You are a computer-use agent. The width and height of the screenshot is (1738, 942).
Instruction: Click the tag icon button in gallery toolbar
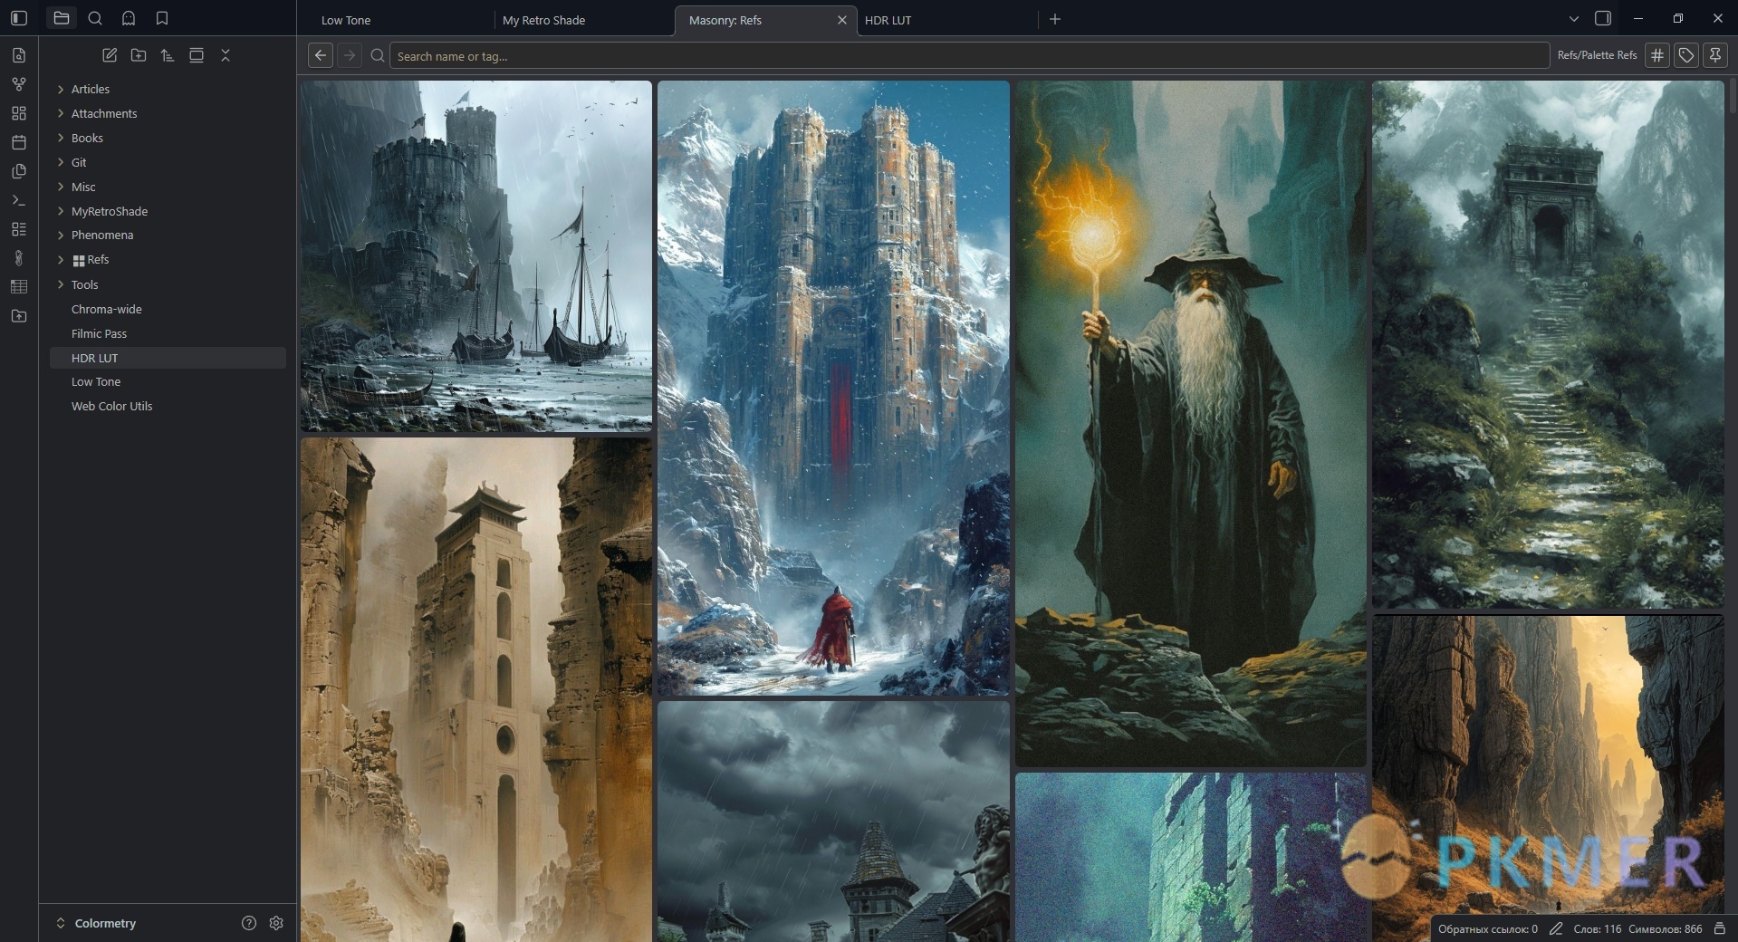(1686, 55)
